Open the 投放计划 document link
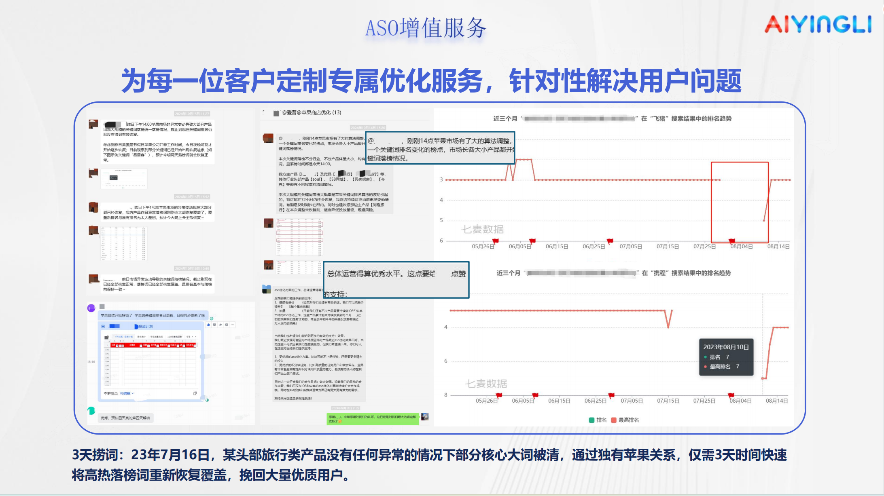Viewport: 884px width, 496px height. click(x=145, y=327)
